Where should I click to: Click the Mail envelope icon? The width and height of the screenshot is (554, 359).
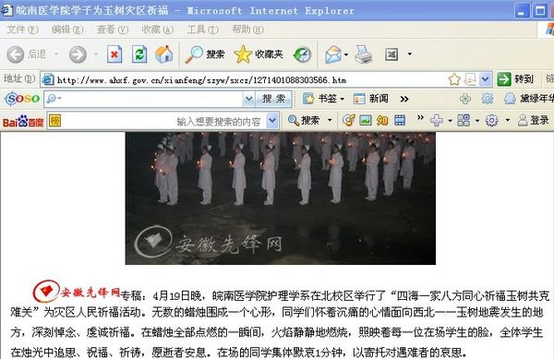(332, 54)
